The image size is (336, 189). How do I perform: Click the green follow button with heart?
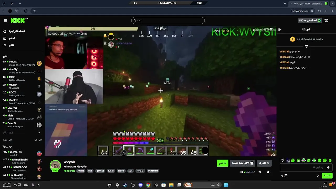pyautogui.click(x=223, y=163)
